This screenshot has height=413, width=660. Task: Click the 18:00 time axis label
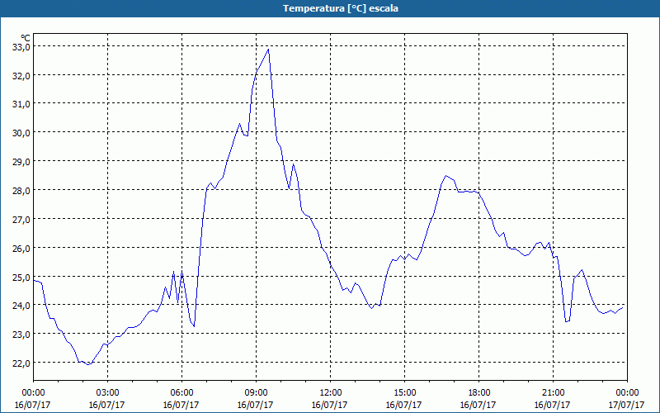[x=478, y=393]
